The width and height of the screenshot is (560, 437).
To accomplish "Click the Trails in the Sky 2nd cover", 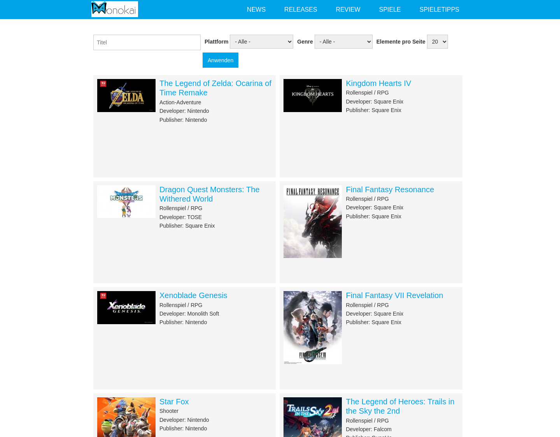I will (x=313, y=417).
